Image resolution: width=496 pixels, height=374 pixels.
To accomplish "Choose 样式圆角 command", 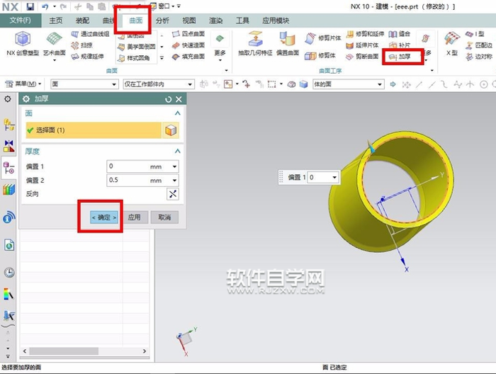I will pyautogui.click(x=133, y=58).
